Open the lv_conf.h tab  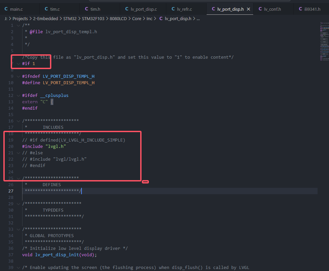(x=273, y=9)
